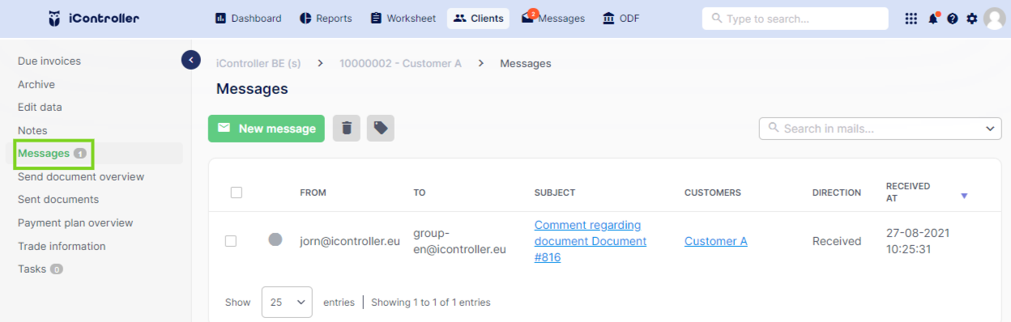The width and height of the screenshot is (1011, 322).
Task: Sort by the DIRECTION column header
Action: (837, 193)
